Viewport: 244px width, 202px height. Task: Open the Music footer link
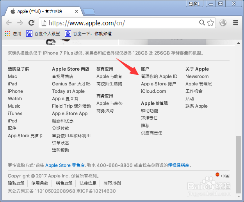click(x=14, y=106)
